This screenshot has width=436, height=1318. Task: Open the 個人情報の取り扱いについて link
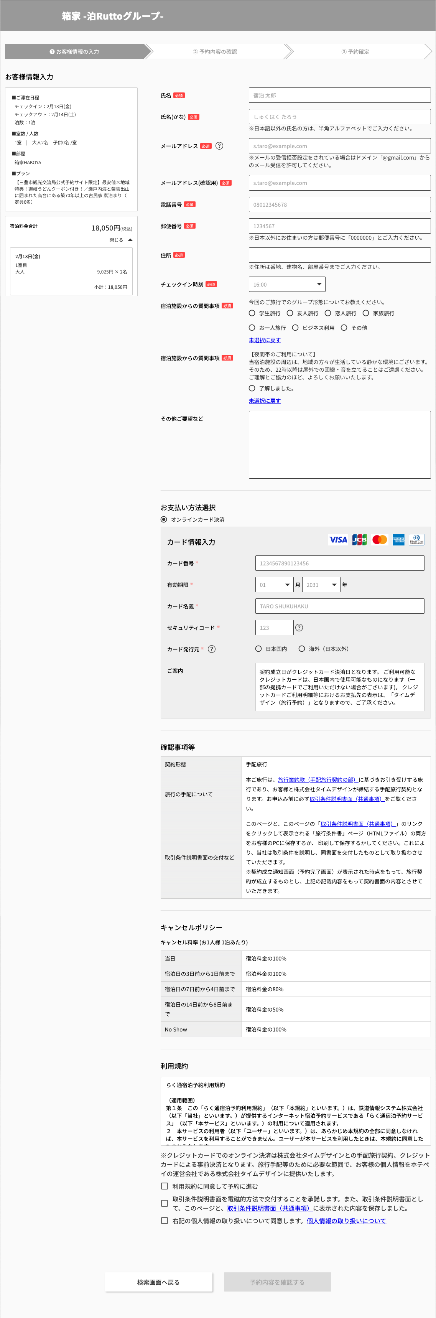(346, 1221)
